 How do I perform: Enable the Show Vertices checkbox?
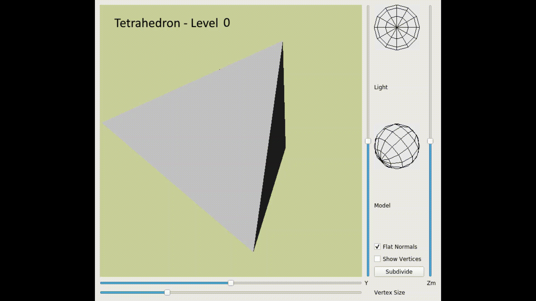pos(377,259)
